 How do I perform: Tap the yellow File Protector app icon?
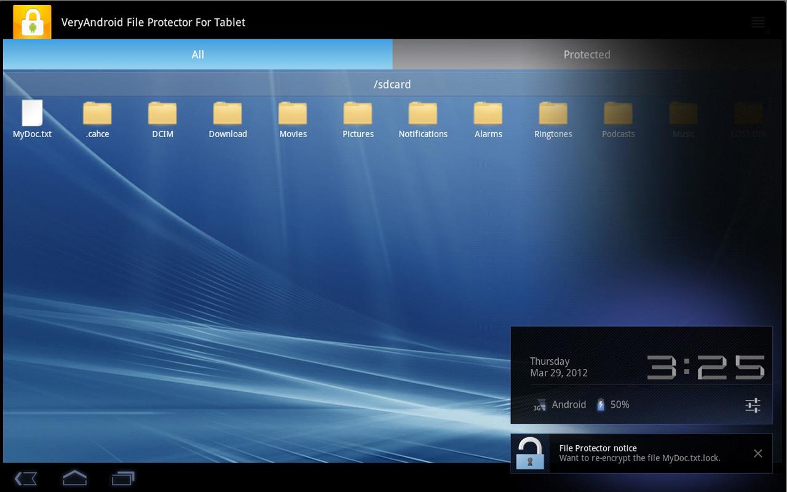(32, 22)
